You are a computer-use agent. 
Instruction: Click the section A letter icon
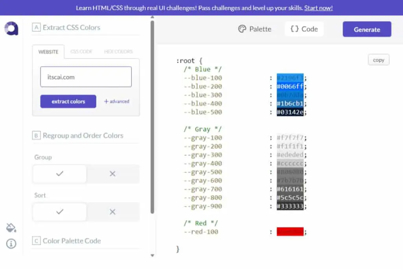coord(36,27)
